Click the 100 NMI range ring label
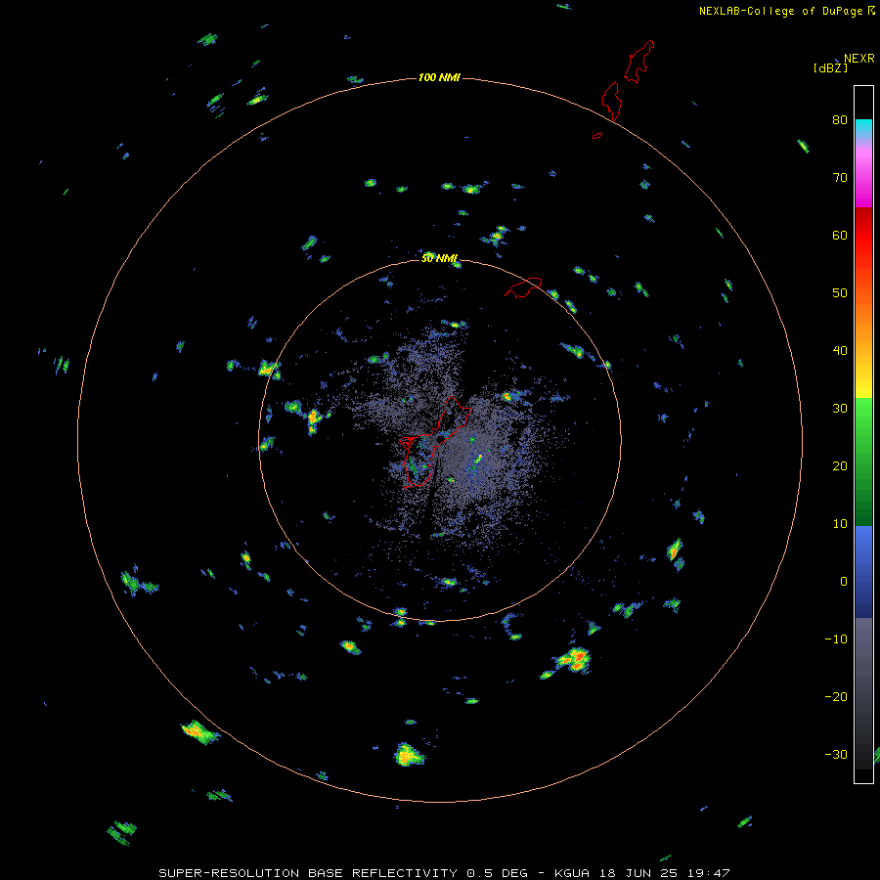This screenshot has height=880, width=880. [439, 77]
